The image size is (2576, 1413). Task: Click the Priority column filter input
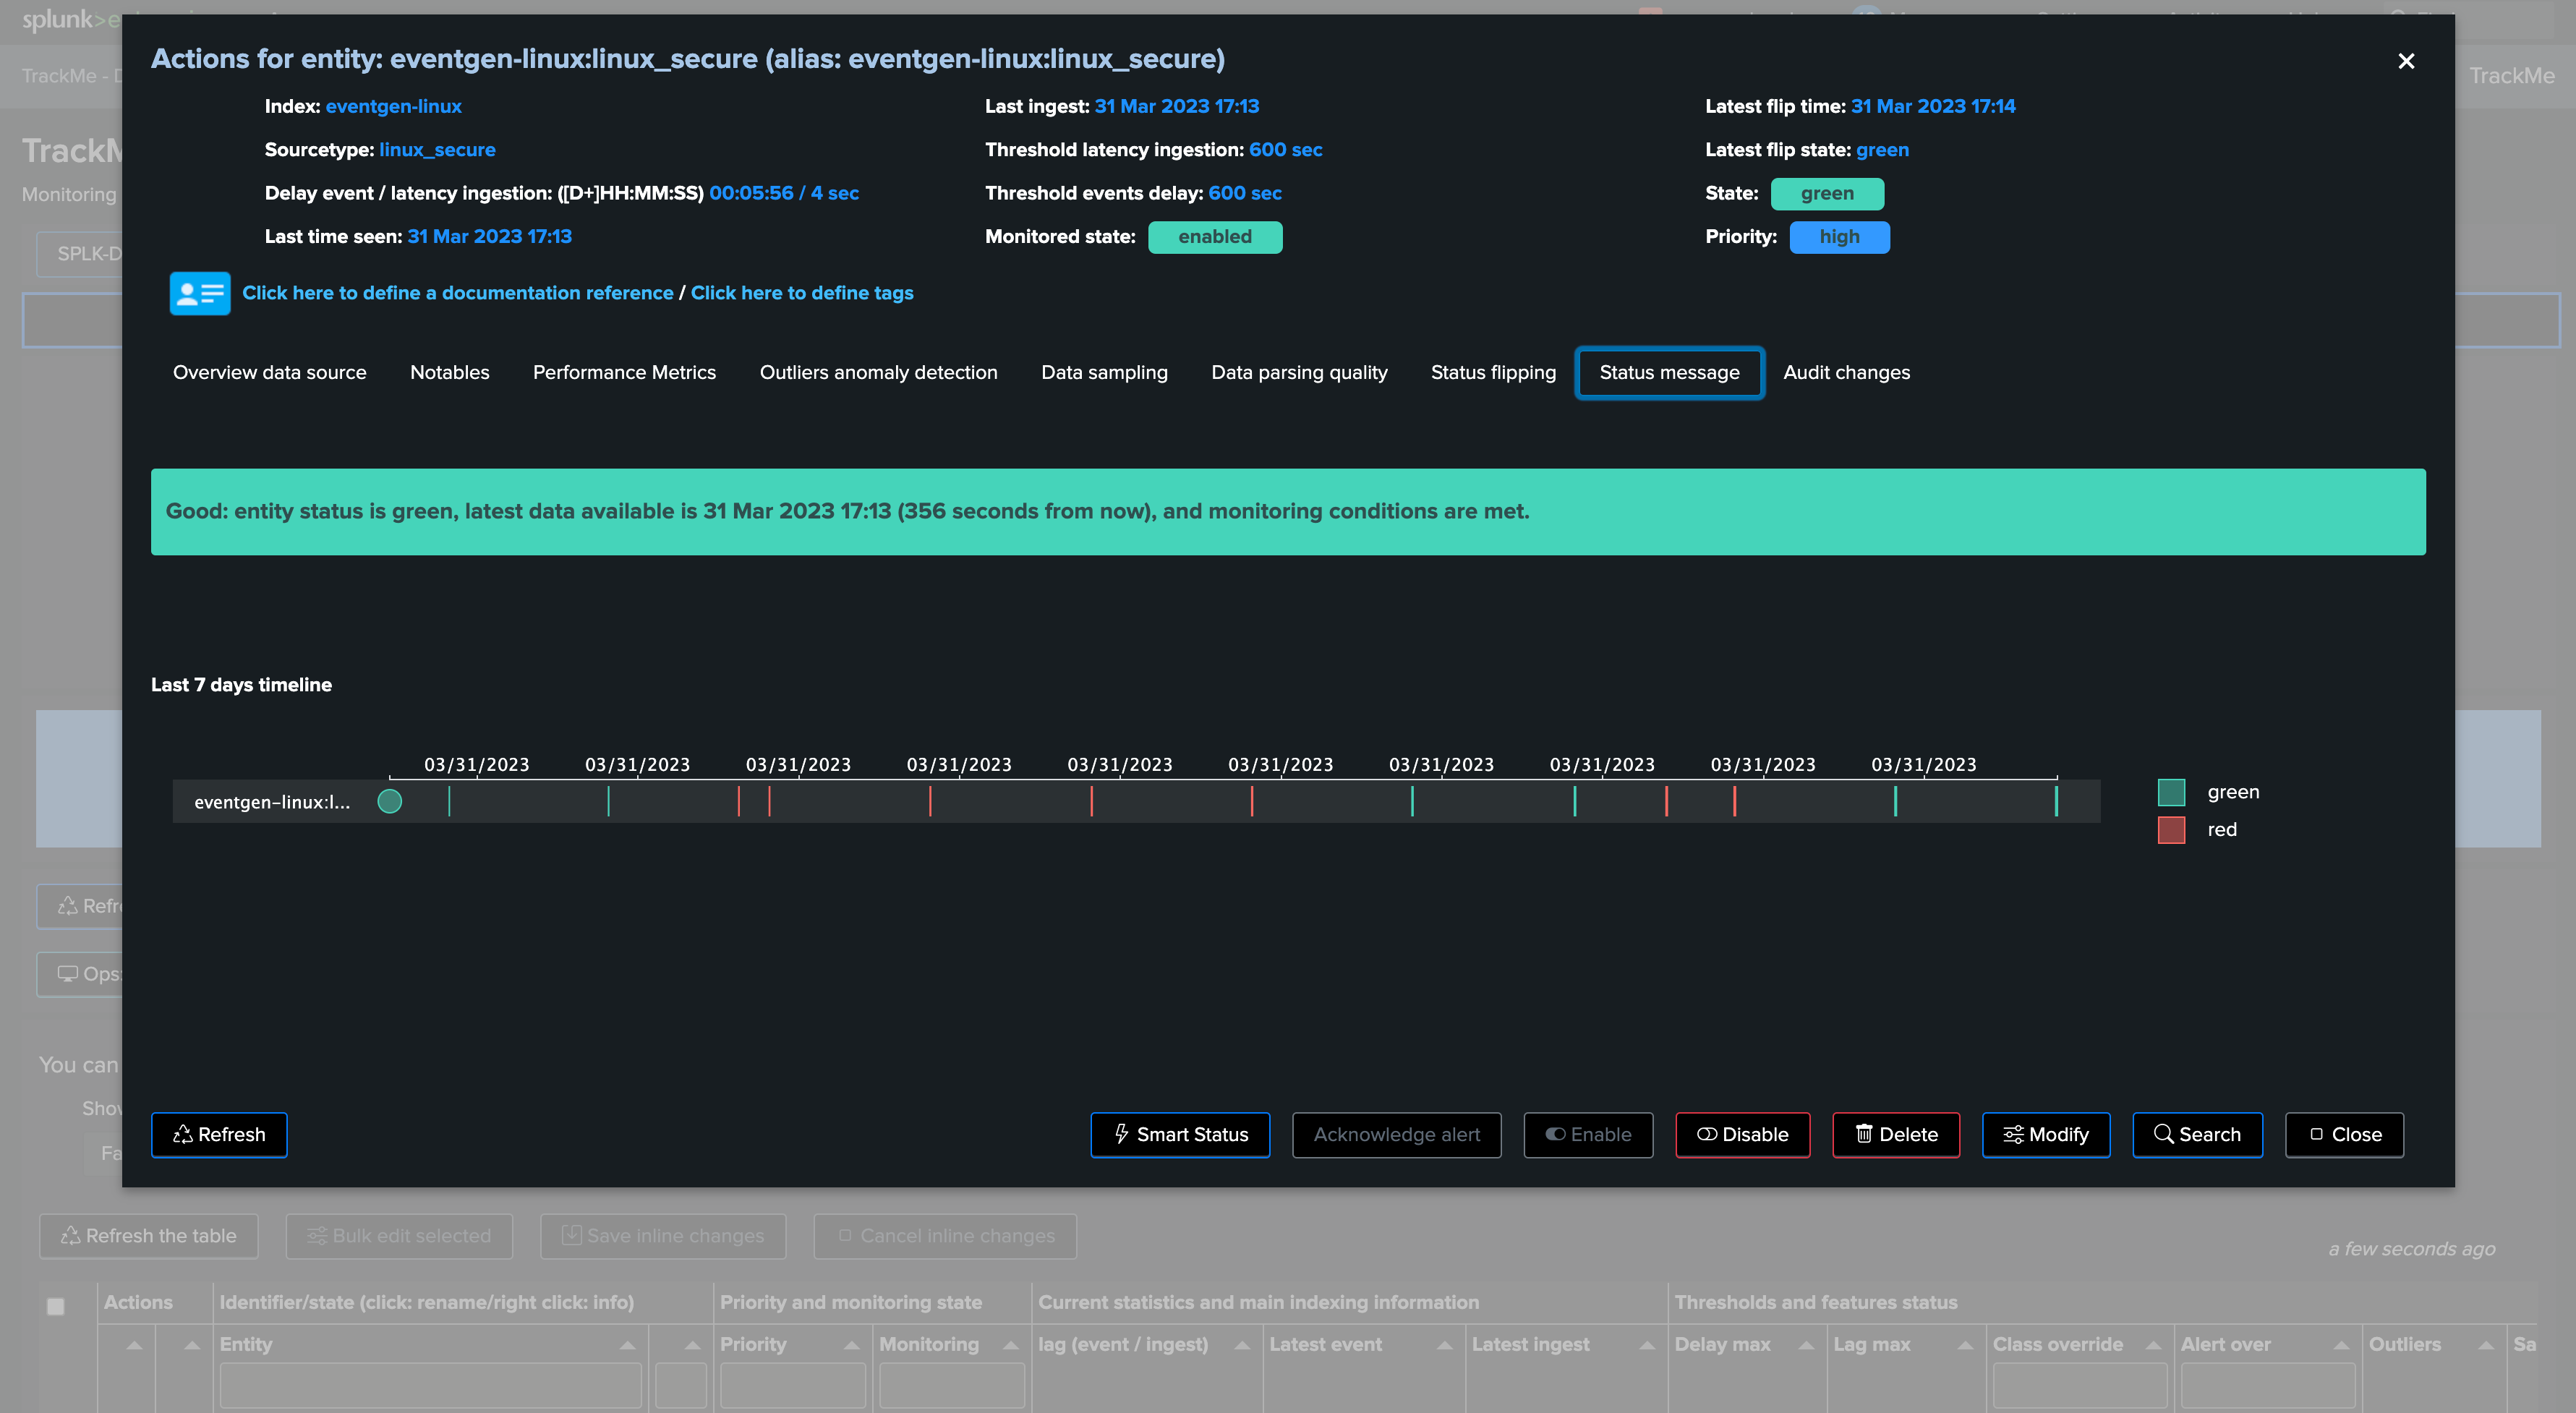793,1386
